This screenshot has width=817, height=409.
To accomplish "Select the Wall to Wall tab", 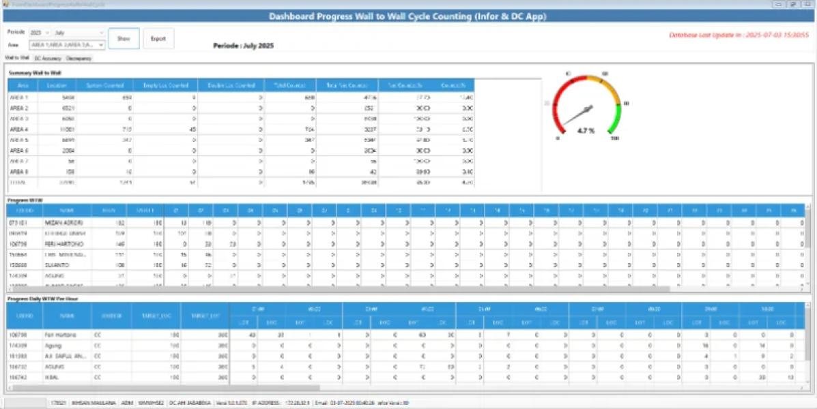I will pos(17,59).
